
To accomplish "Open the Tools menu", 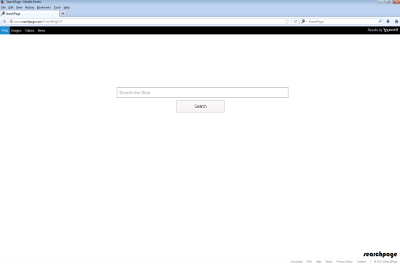I will (x=57, y=8).
